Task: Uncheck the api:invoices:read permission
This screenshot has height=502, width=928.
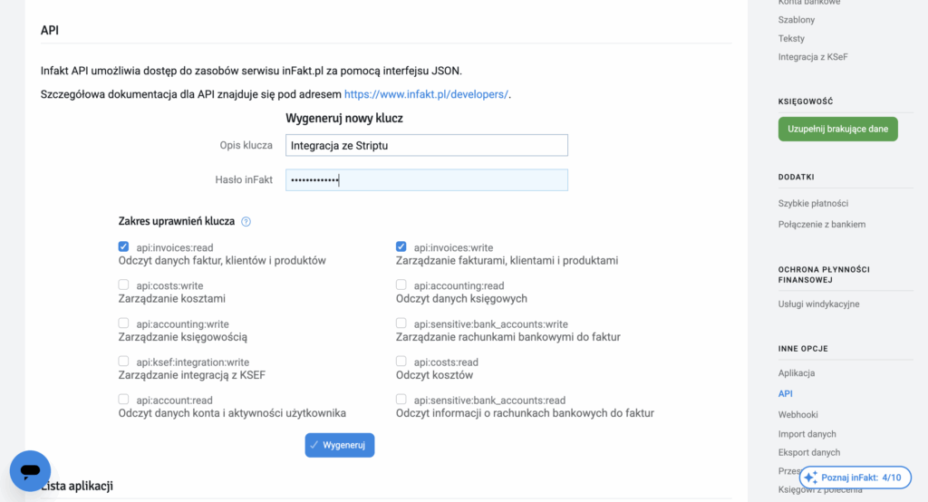Action: [x=123, y=246]
